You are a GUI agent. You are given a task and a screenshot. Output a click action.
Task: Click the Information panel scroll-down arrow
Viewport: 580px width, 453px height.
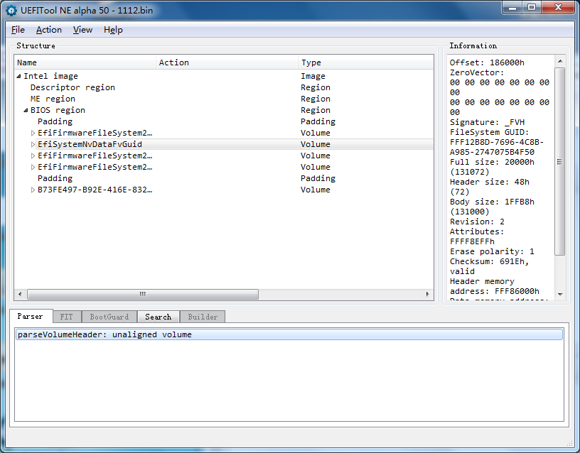[x=560, y=295]
